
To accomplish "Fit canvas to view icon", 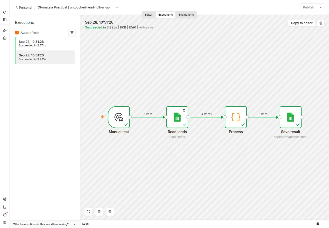I will tap(88, 212).
